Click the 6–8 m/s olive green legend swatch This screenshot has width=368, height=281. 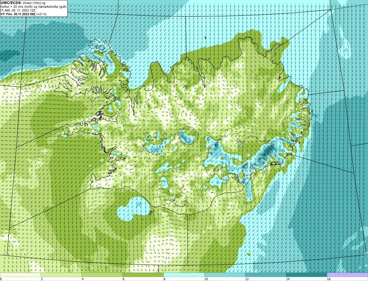tap(143, 275)
